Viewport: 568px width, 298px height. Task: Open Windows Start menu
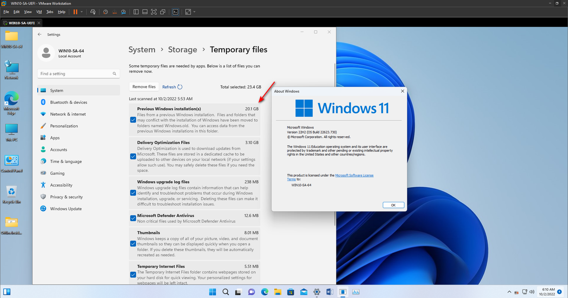(213, 292)
